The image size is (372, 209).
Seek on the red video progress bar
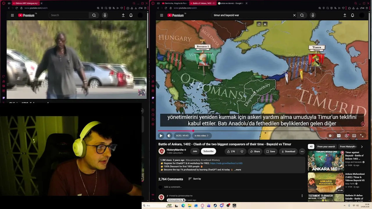coord(263,131)
